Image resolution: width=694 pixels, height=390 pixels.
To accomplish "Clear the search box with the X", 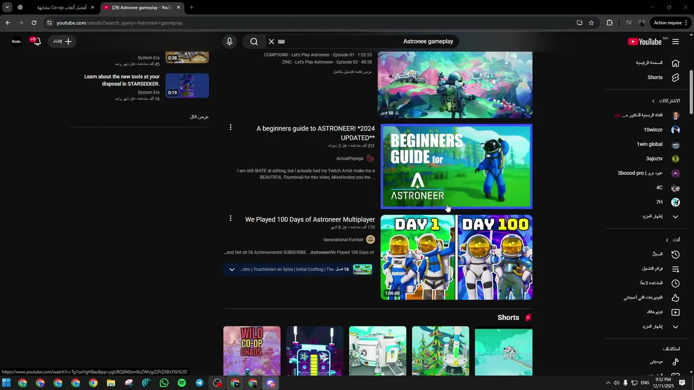I will click(x=272, y=41).
